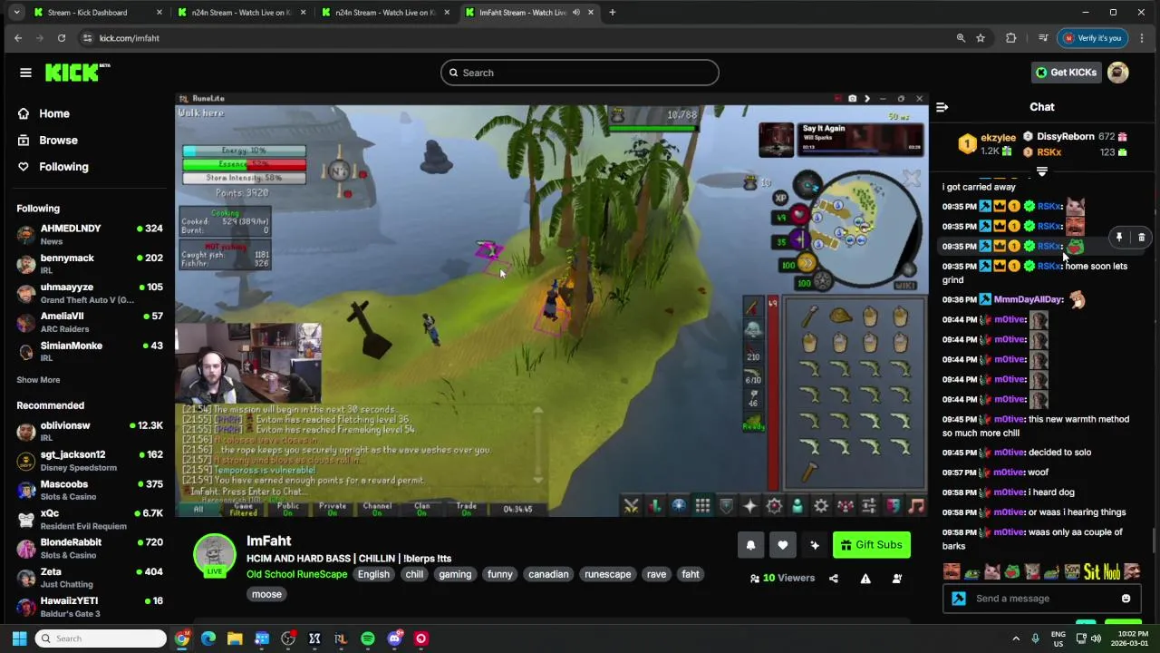
Task: Click the heart follow button
Action: pyautogui.click(x=783, y=545)
